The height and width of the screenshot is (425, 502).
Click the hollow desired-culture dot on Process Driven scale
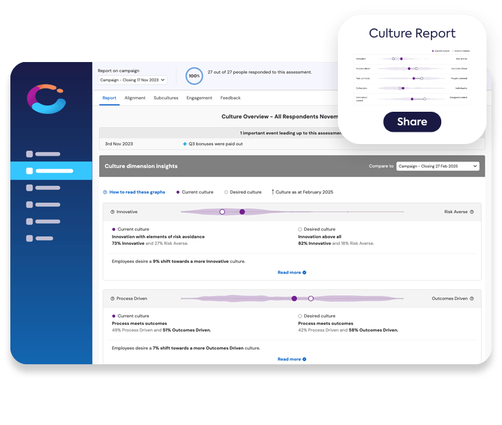[x=311, y=298]
